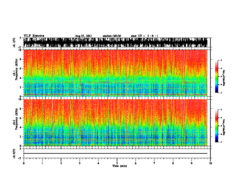Click time axis tick label "4"
237x183 pixels.
point(98,163)
